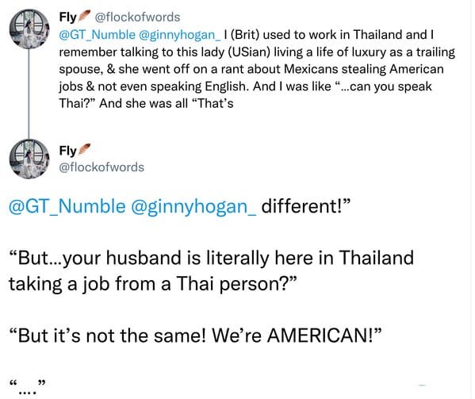Open Fly's profile picture in first tweet

coord(29,29)
